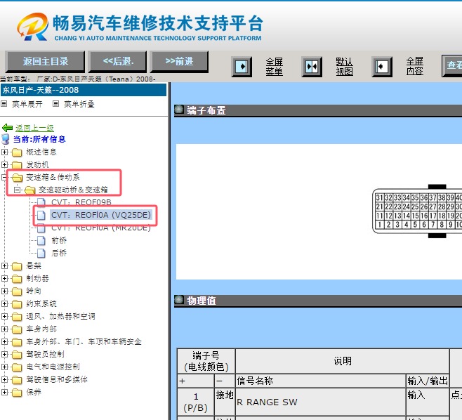The height and width of the screenshot is (420, 462).
Task: Click the 电气和电源控制 folder icon
Action: (17, 367)
